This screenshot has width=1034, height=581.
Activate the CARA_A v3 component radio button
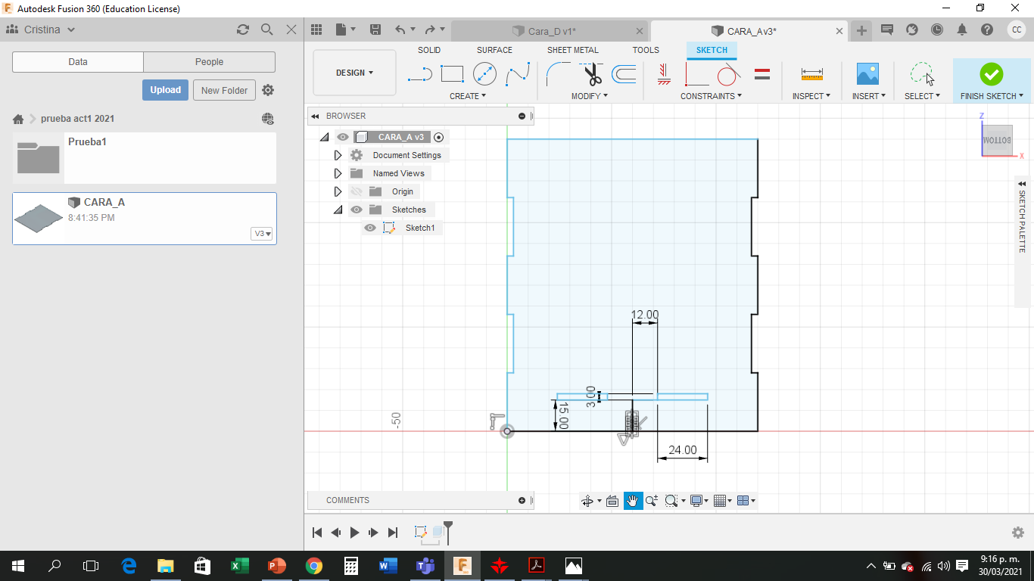(x=439, y=137)
